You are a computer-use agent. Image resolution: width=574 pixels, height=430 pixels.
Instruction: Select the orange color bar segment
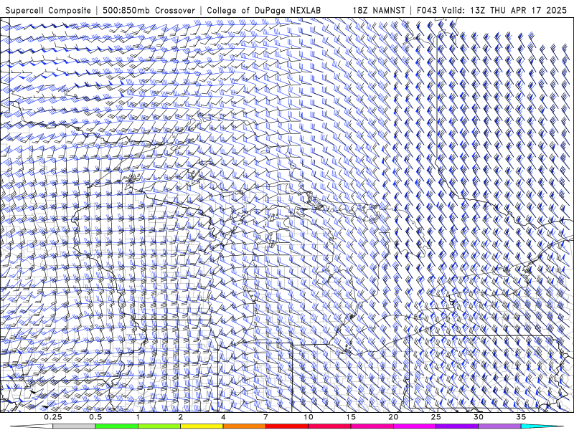point(244,426)
